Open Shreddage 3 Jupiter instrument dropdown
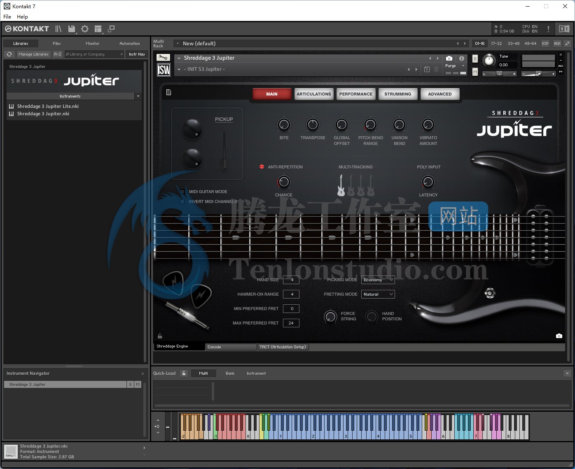This screenshot has height=469, width=575. pyautogui.click(x=179, y=58)
